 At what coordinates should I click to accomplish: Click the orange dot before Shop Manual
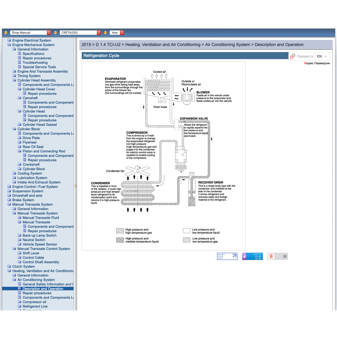pyautogui.click(x=6, y=33)
